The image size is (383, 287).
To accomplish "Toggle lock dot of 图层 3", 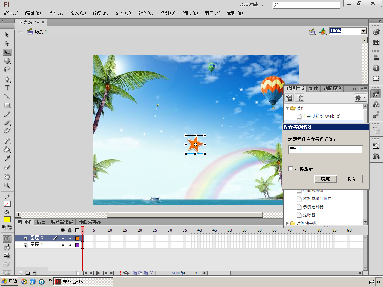I will (x=70, y=238).
